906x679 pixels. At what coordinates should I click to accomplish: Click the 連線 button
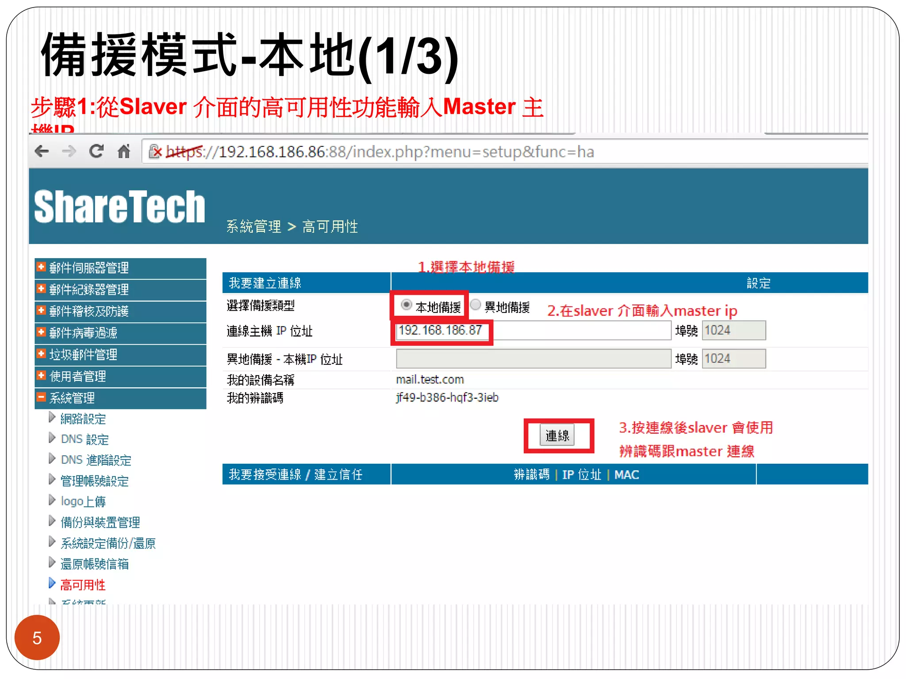click(x=557, y=435)
